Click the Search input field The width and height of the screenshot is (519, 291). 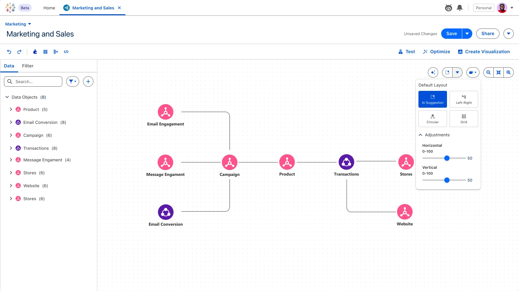[x=33, y=81]
